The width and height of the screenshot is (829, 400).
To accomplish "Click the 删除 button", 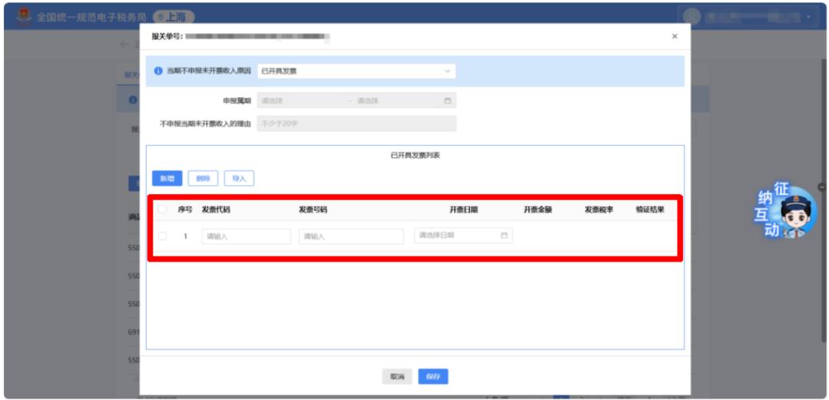I will coord(203,178).
